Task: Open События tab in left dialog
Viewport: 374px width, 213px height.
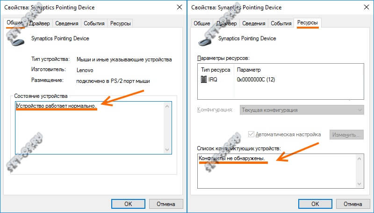Action: [x=94, y=23]
